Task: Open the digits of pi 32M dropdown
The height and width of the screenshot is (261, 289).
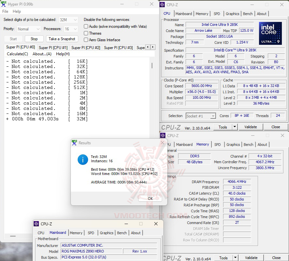Action: (68, 20)
